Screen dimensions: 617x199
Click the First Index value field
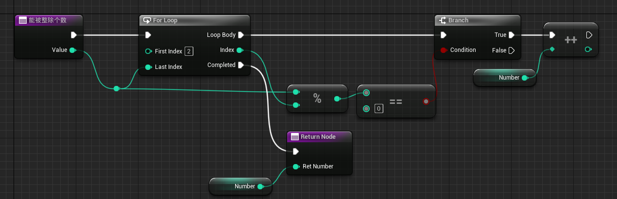pos(189,51)
